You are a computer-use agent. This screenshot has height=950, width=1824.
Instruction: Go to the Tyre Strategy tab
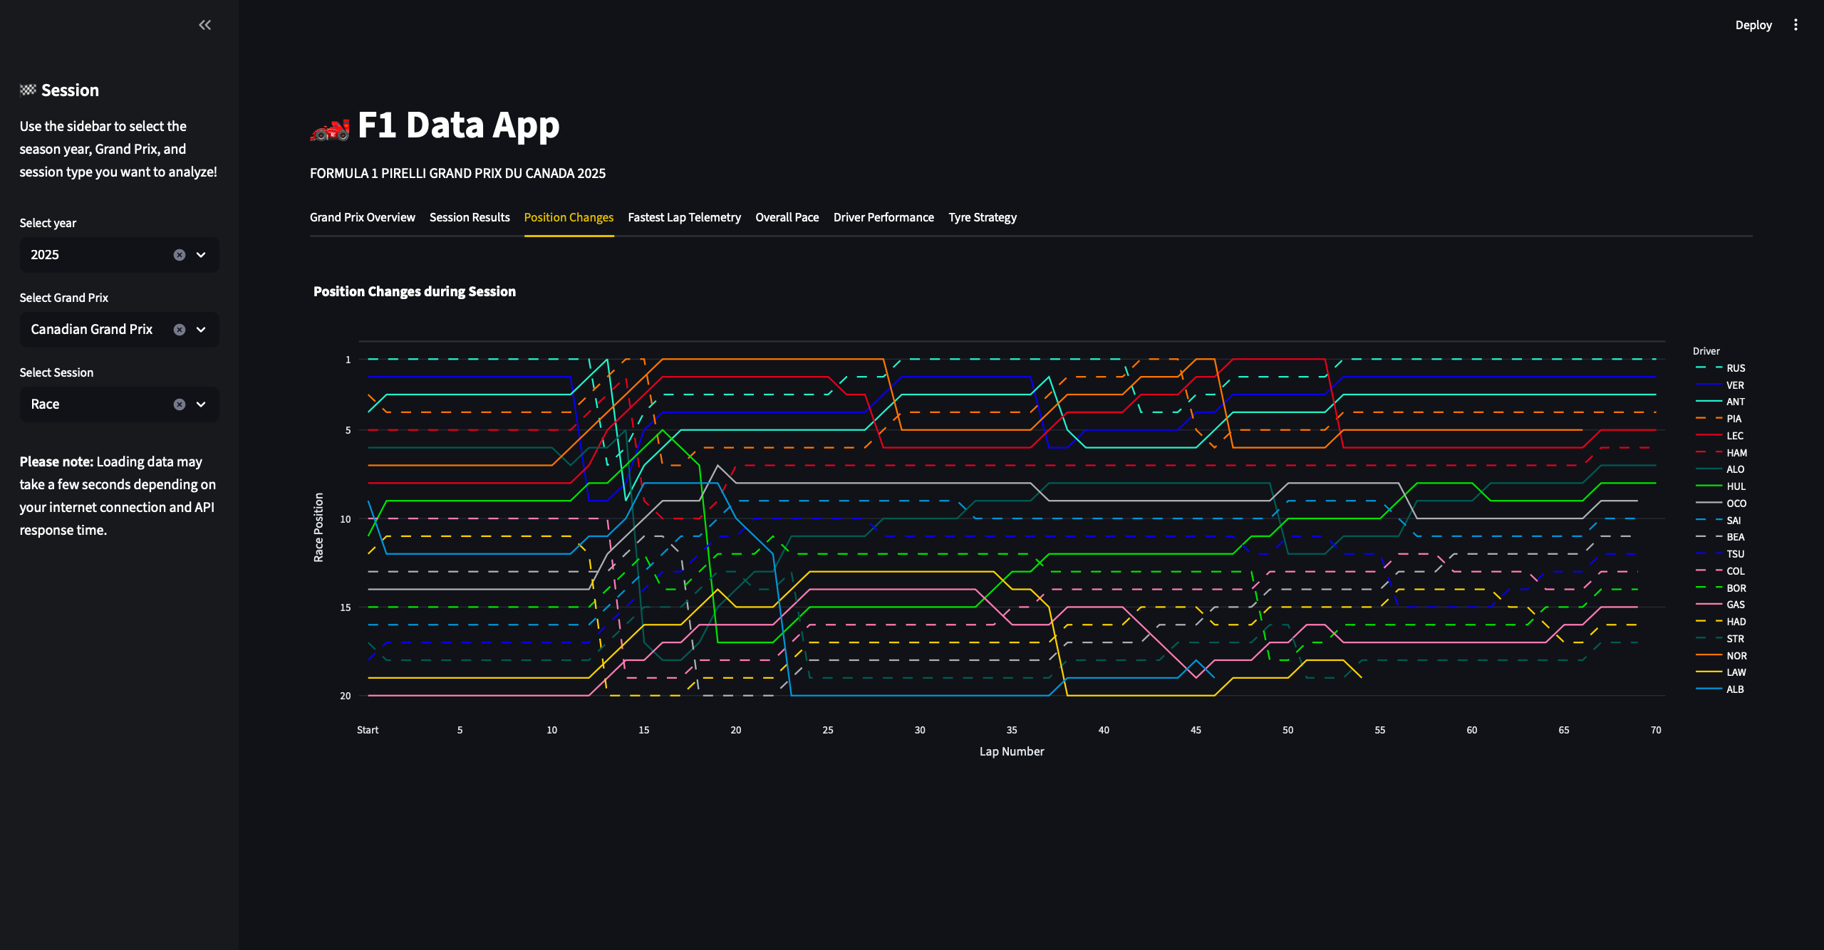coord(983,217)
